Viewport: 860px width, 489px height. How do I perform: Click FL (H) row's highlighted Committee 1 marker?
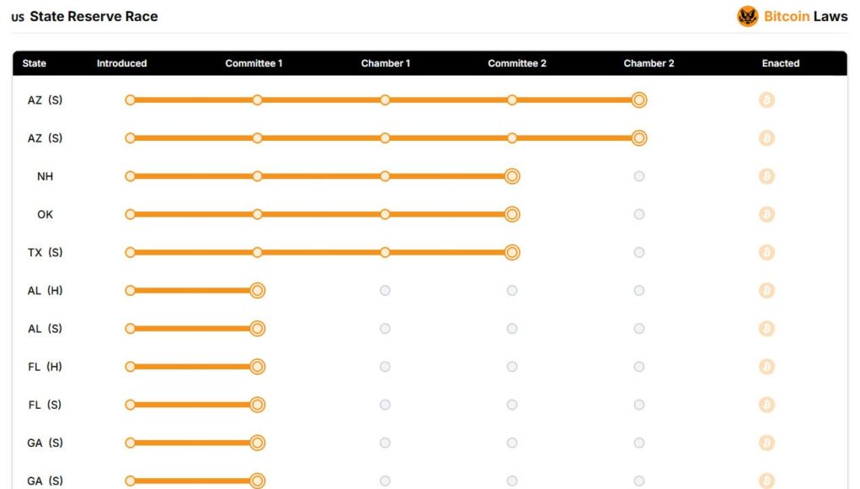tap(257, 367)
